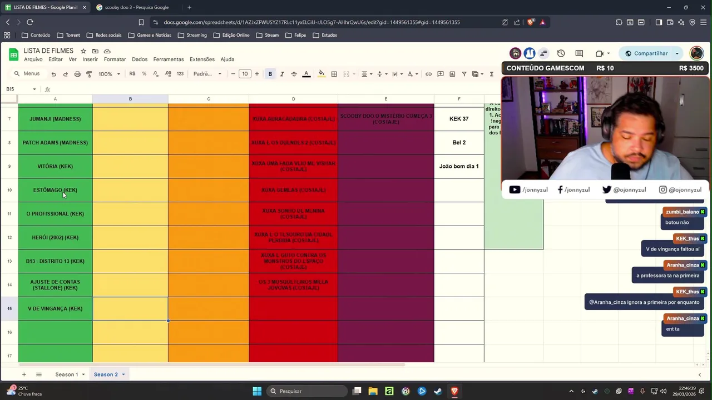Open Brave Shields lion icon
Screen dimensions: 712x400
tap(531, 22)
